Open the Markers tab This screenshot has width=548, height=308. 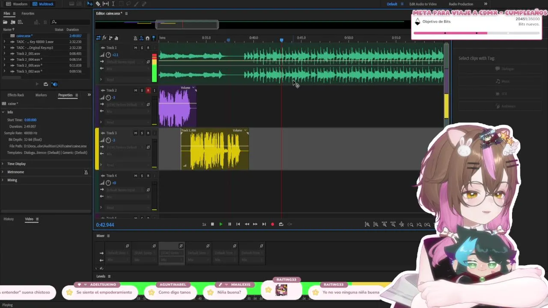tap(41, 95)
